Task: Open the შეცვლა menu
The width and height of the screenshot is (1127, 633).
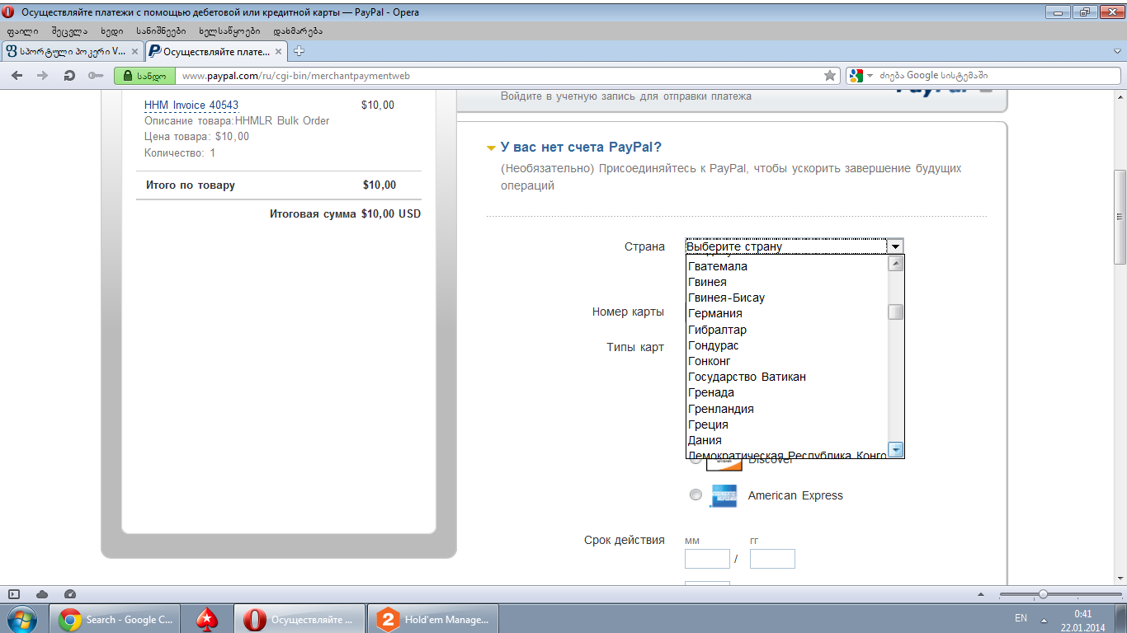Action: 68,30
